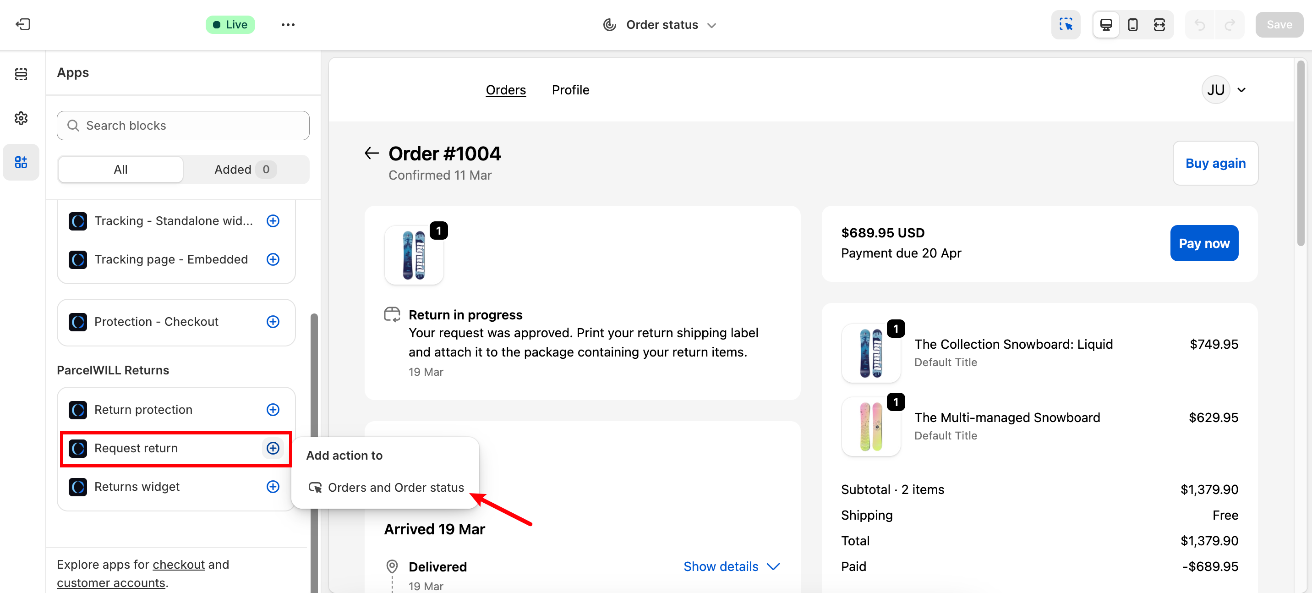
Task: Add the Tracking page - Embedded block
Action: tap(273, 259)
